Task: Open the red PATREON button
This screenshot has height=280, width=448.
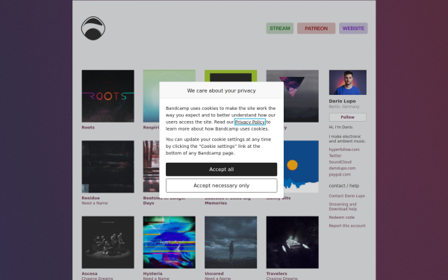Action: (316, 28)
